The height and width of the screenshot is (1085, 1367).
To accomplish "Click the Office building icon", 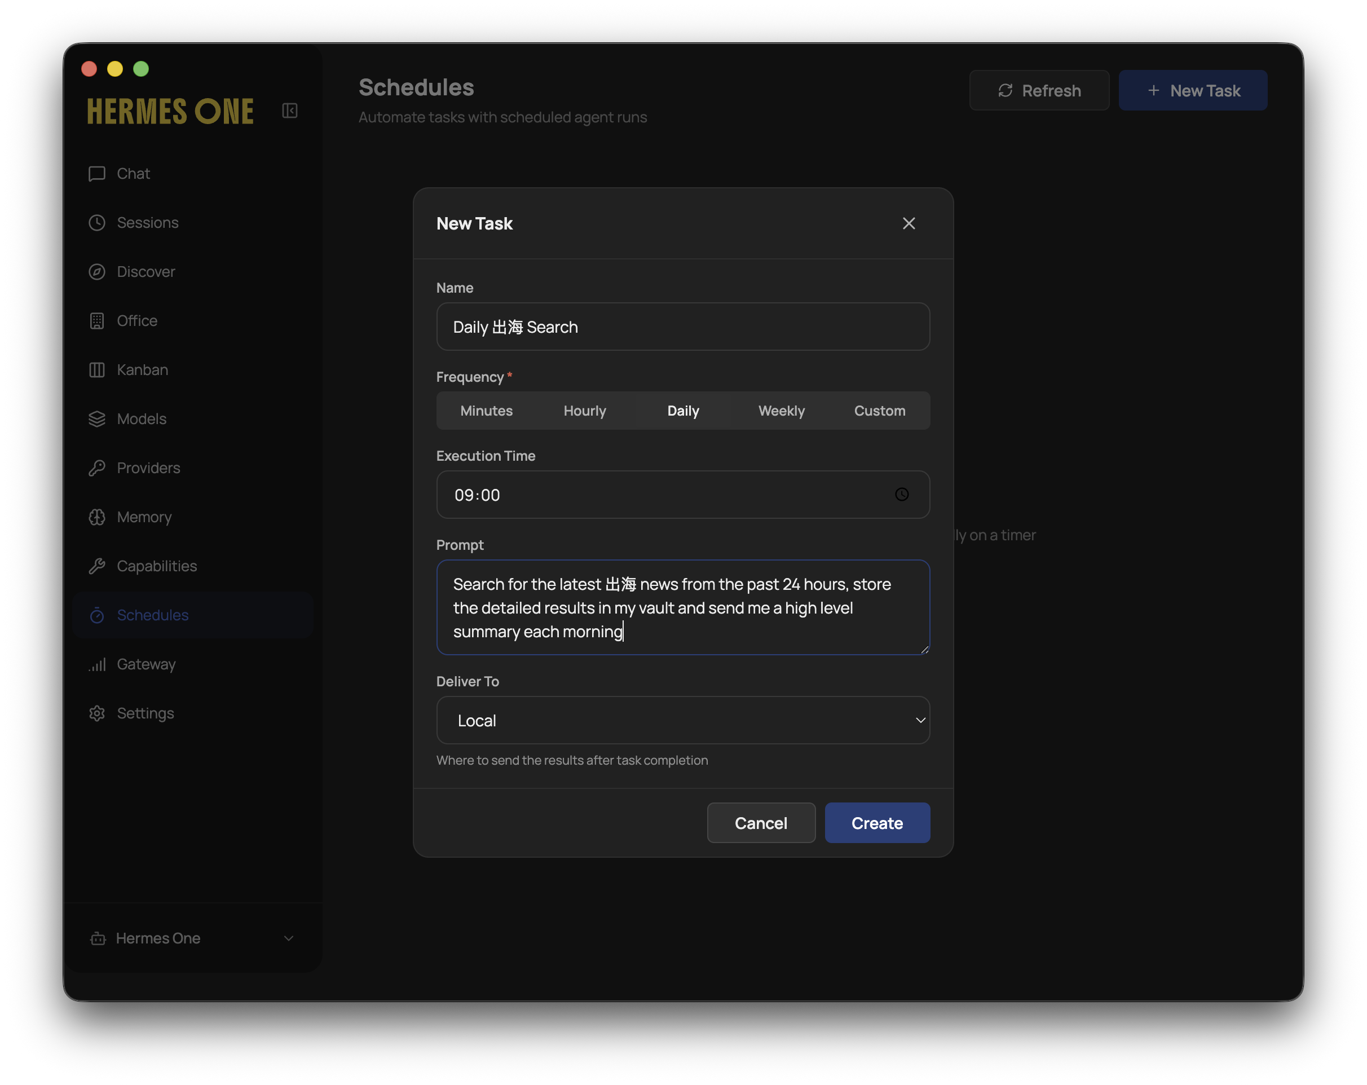I will (x=97, y=321).
